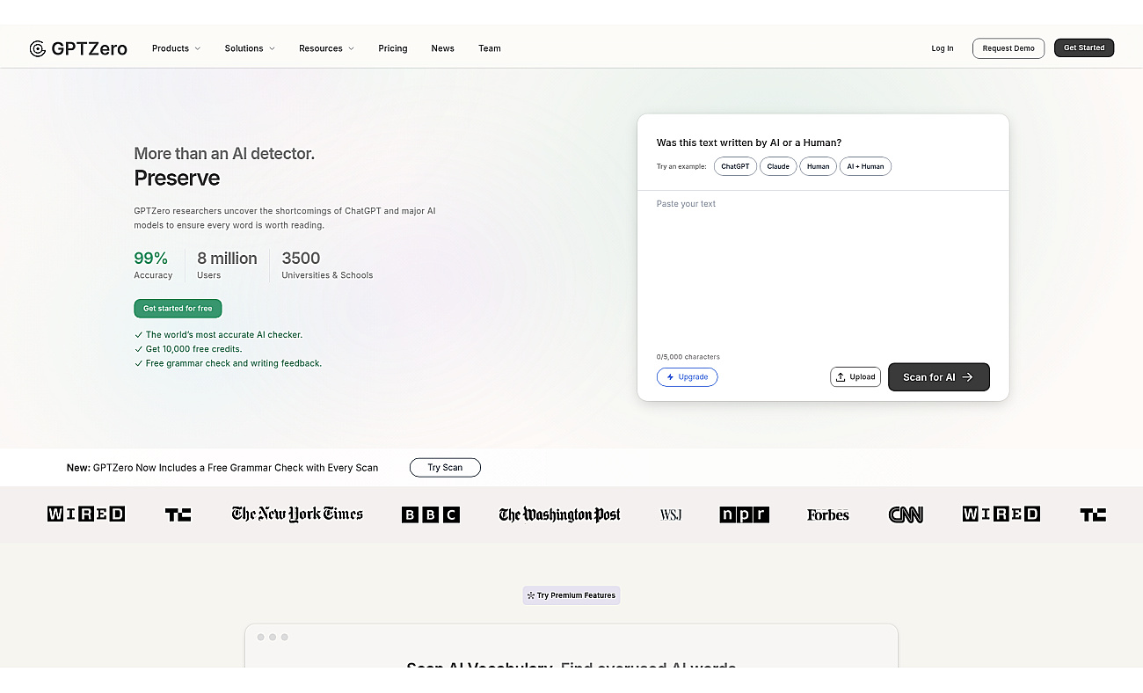Click the Request Demo button
Image resolution: width=1143 pixels, height=693 pixels.
1008,48
